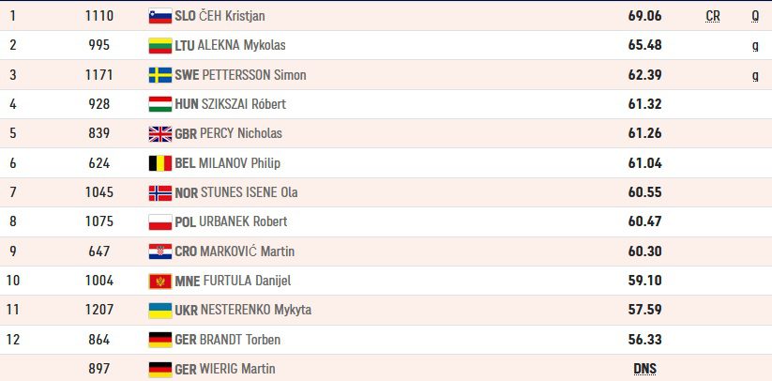Click the CR record abbreviation
The width and height of the screenshot is (772, 381).
[713, 16]
